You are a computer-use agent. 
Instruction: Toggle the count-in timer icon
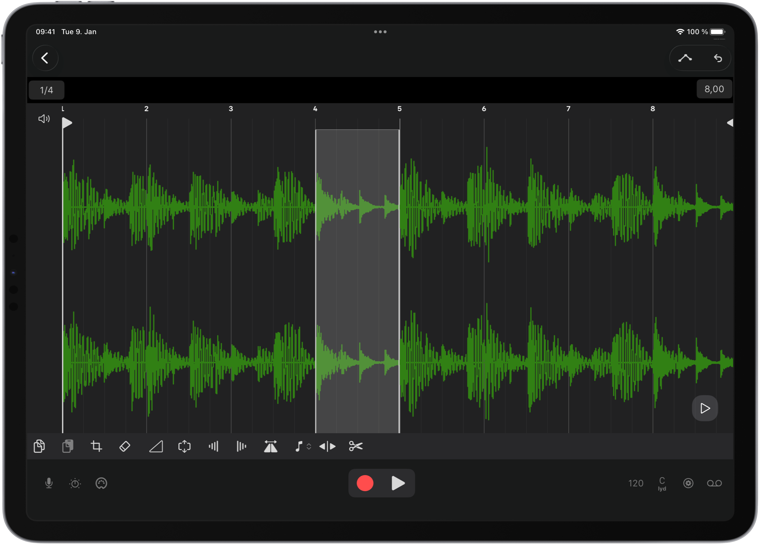tap(75, 483)
